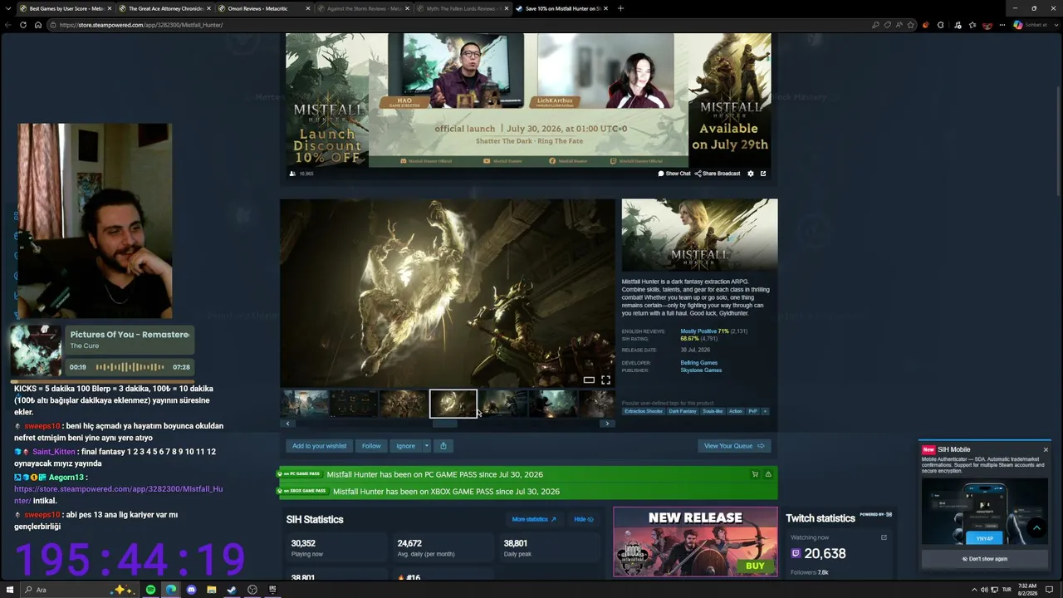
Task: Enter fullscreen on the game media viewer
Action: [x=605, y=380]
